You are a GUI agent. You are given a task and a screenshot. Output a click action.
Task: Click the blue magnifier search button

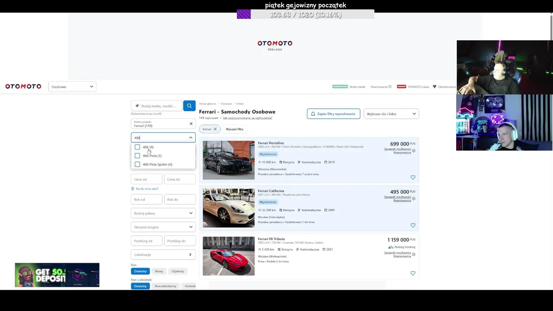[189, 106]
